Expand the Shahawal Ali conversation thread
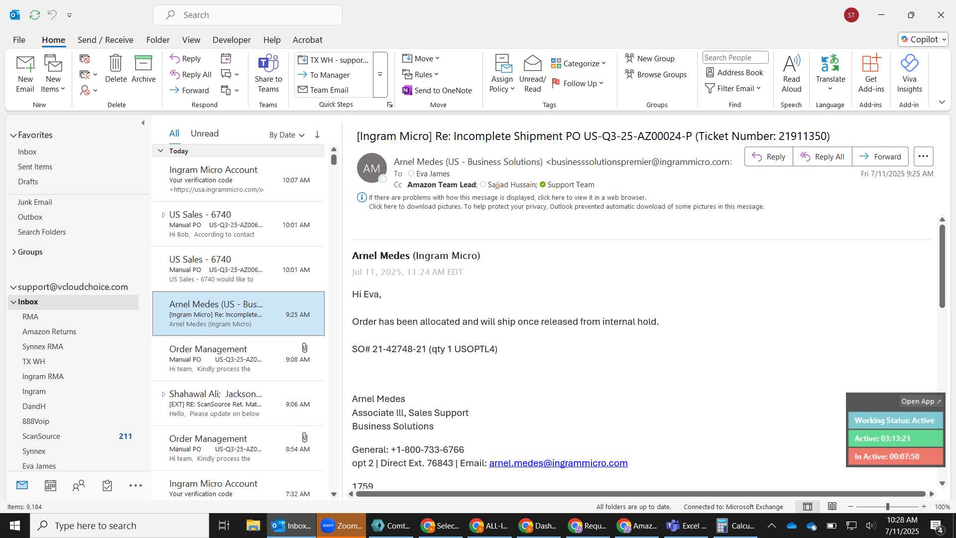 coord(163,394)
